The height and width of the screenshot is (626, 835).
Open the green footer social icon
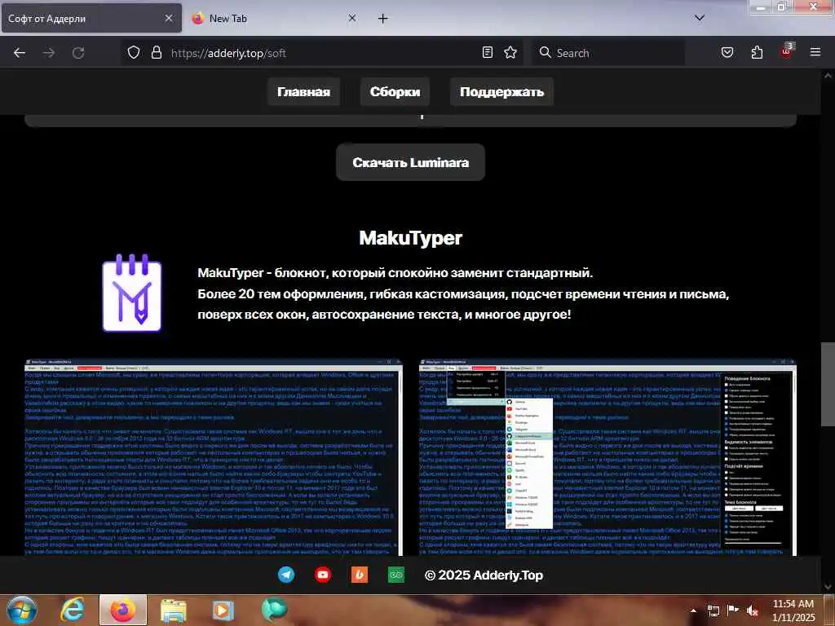point(396,575)
